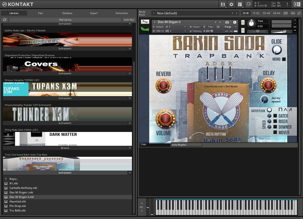303x219 pixels.
Task: Open the New (default) multi dropdown
Action: tap(154, 13)
